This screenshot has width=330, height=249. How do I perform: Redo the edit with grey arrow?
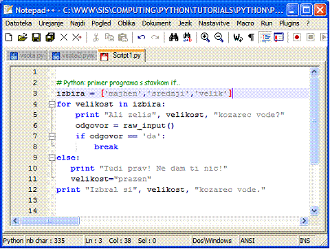[x=155, y=37]
